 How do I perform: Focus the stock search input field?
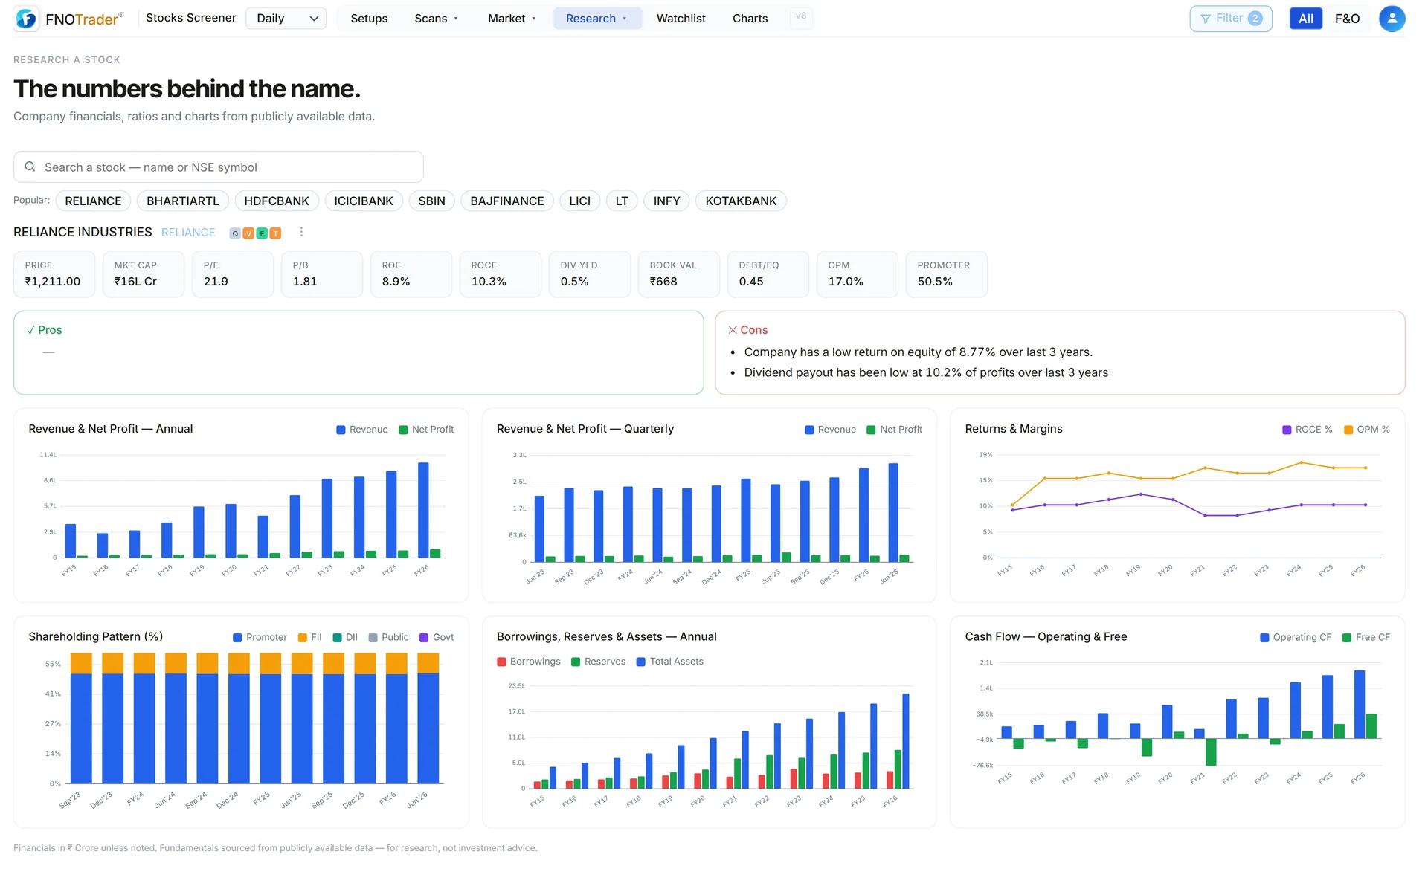[x=219, y=167]
